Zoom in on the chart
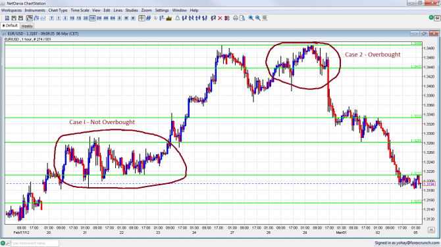This screenshot has width=441, height=247. point(251,18)
